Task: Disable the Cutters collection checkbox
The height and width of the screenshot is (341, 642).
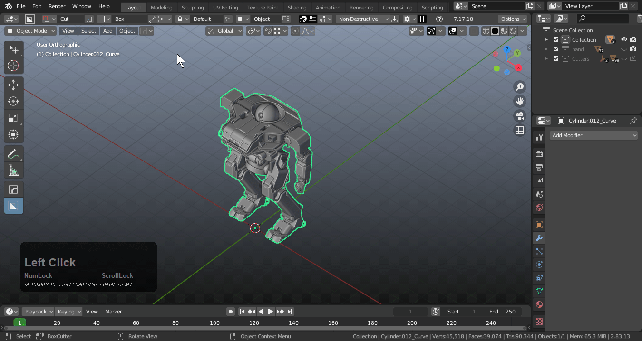Action: [556, 59]
